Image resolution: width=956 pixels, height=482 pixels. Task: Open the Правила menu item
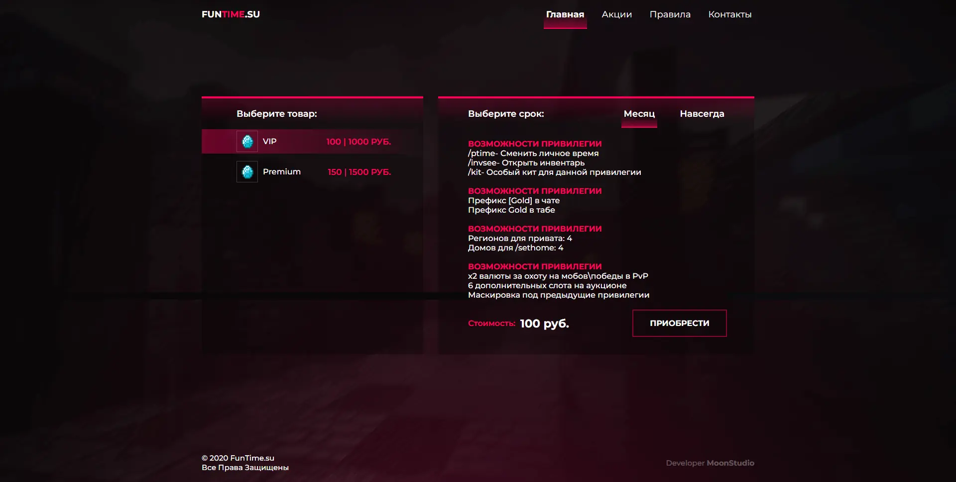(670, 14)
